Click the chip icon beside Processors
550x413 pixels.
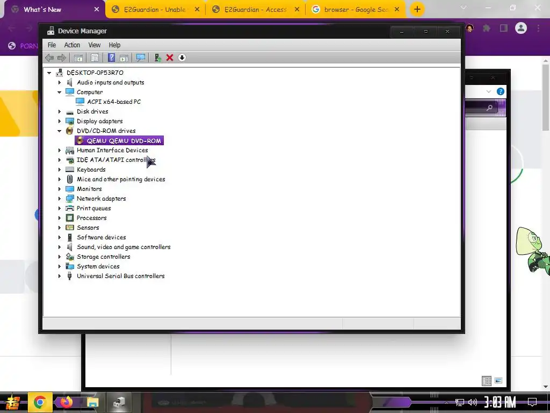[x=70, y=218]
